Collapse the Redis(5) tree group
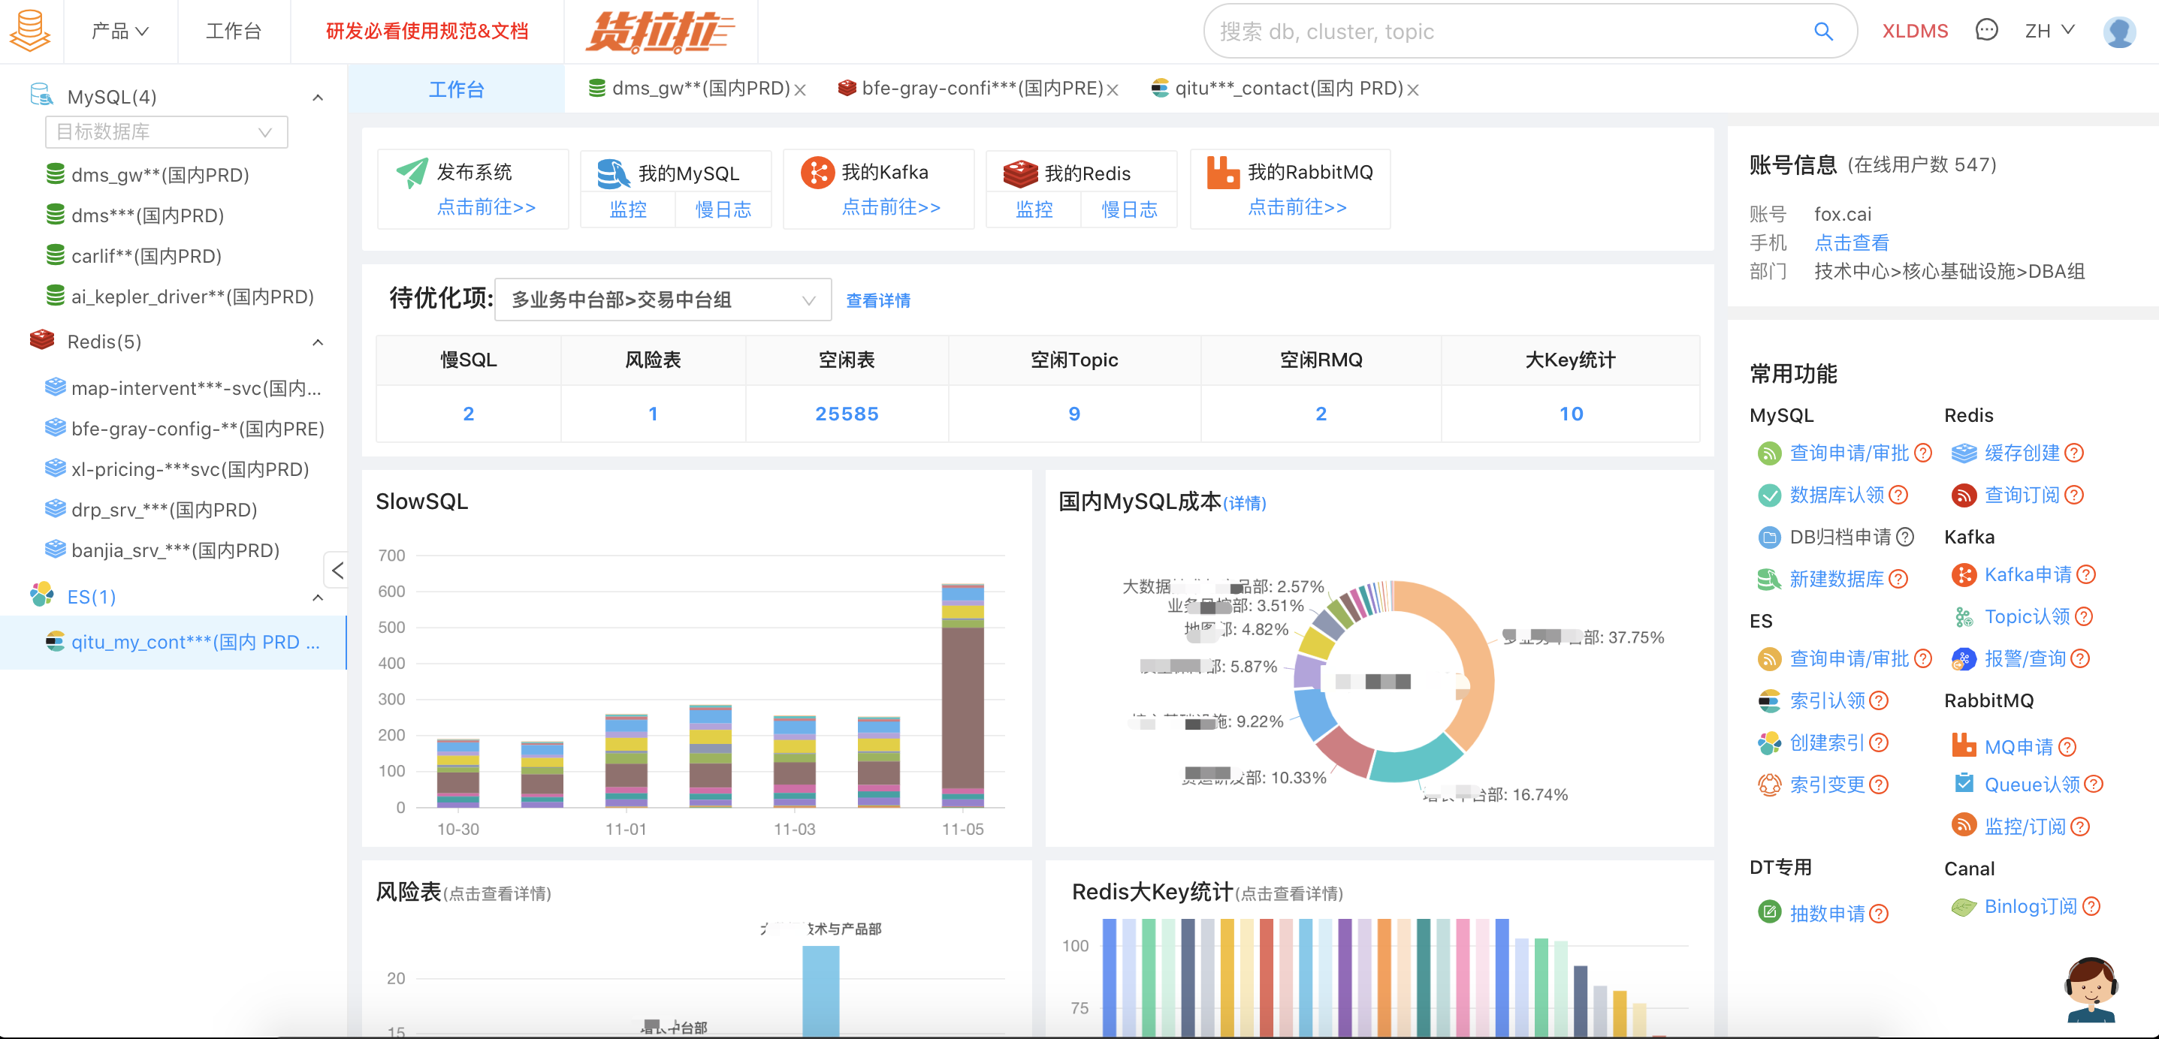The height and width of the screenshot is (1039, 2159). [318, 342]
